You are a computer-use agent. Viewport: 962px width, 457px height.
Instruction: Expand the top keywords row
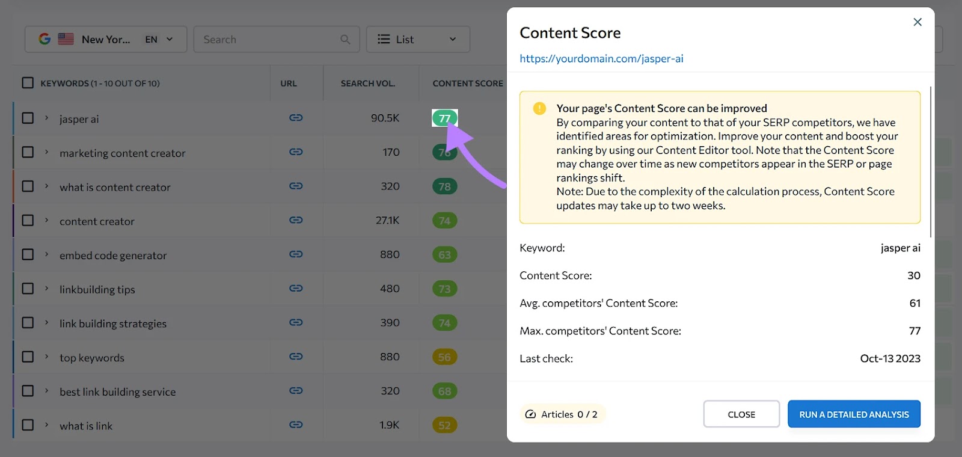tap(46, 357)
